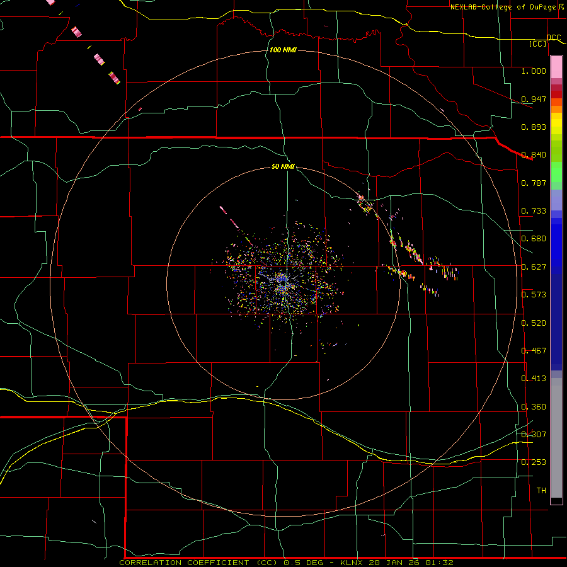Select the 0.680 scale value

tap(534, 238)
